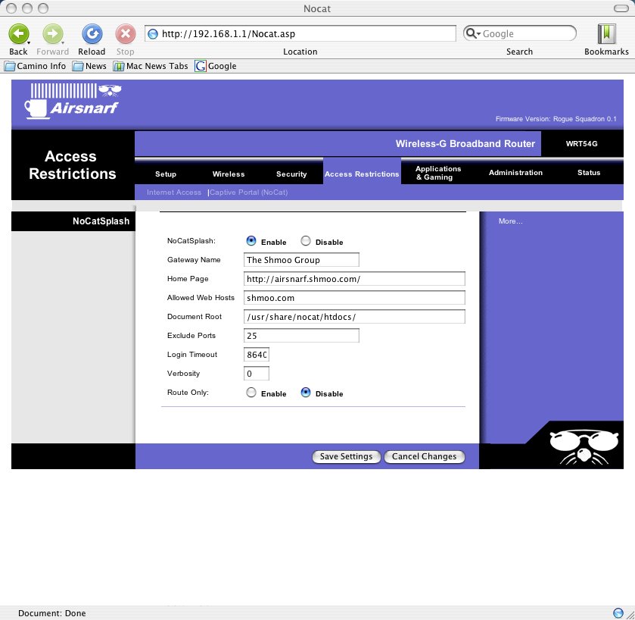Switch to the Wireless tab
The height and width of the screenshot is (620, 635).
coord(229,174)
